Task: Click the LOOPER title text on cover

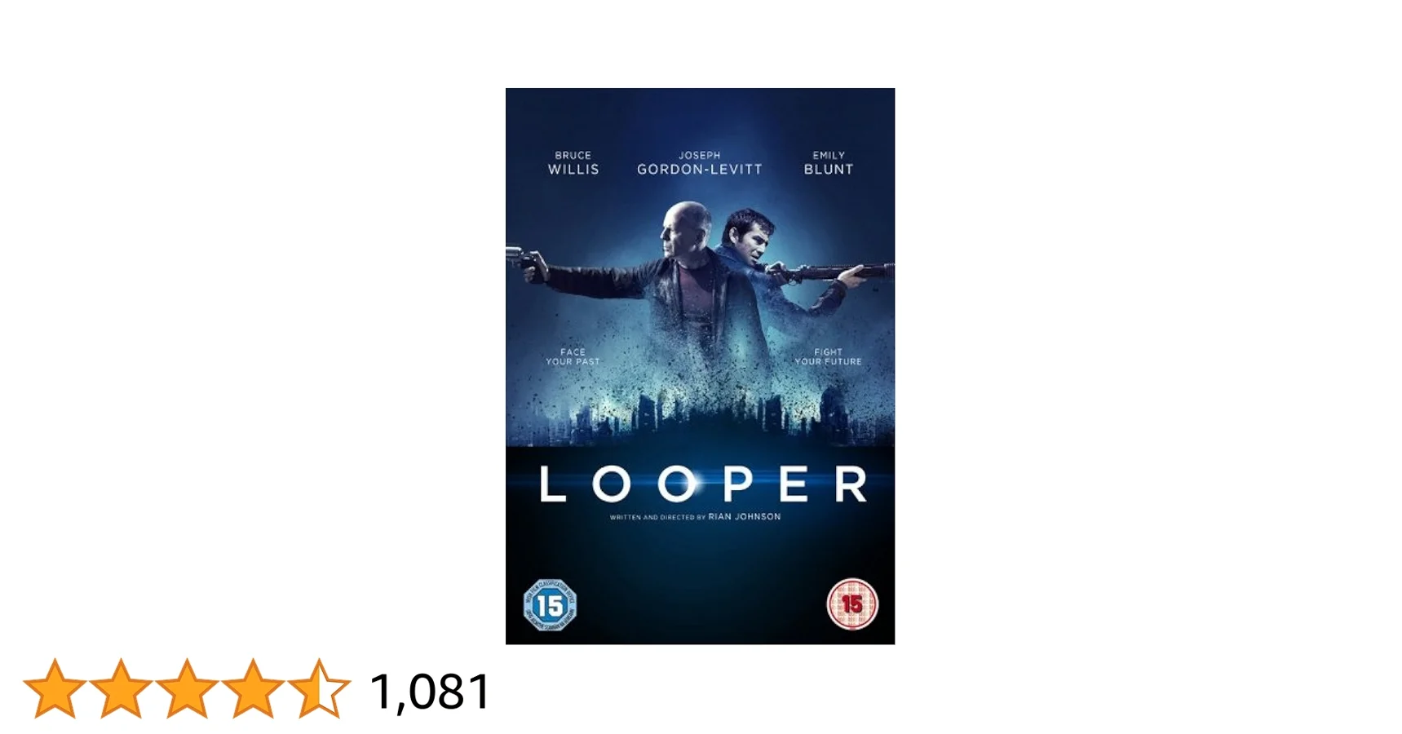Action: 702,484
